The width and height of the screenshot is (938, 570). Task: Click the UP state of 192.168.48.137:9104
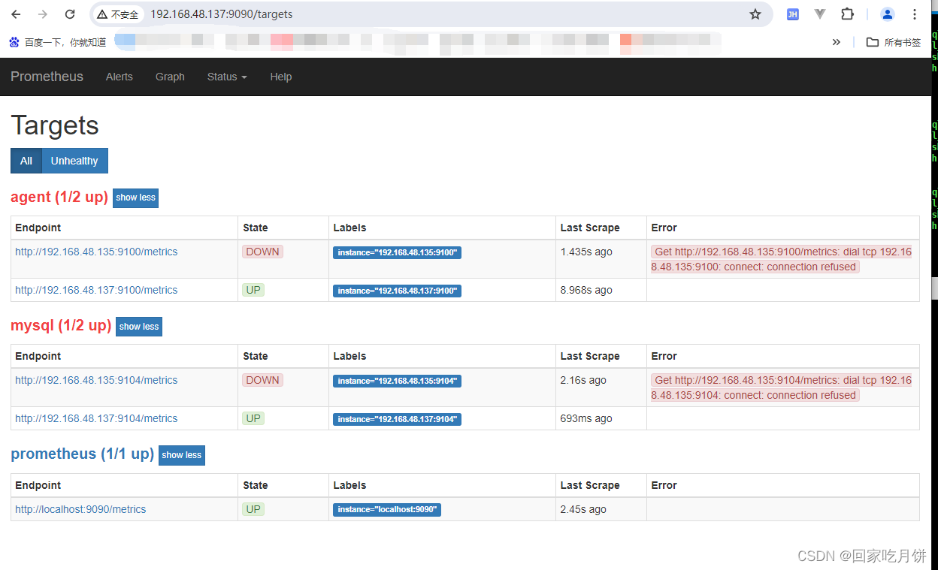253,418
